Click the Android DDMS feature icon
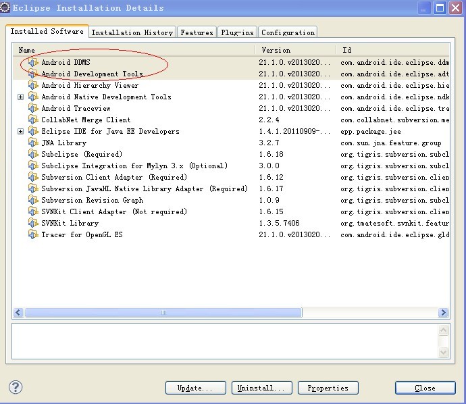Viewport: 466px width, 404px height. point(33,62)
